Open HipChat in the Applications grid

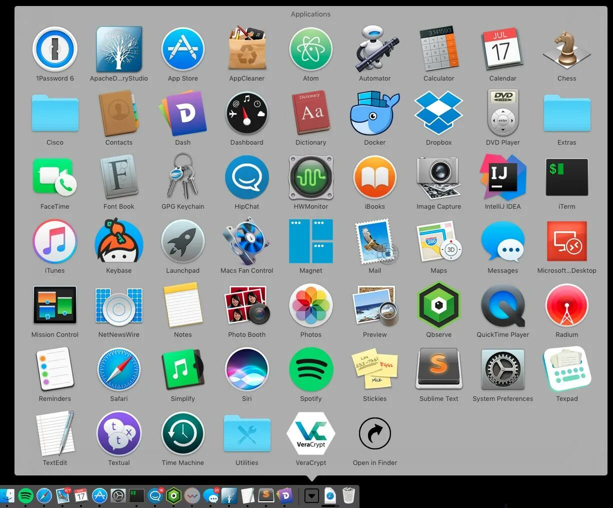[247, 178]
